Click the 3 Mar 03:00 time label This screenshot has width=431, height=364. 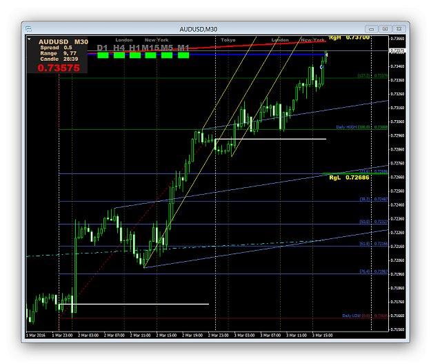[x=244, y=336]
